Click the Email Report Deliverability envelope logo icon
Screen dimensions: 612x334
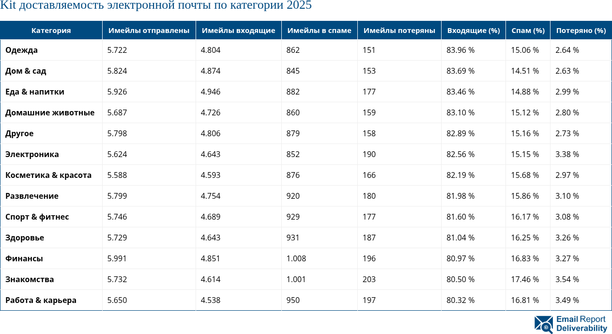[x=544, y=324]
